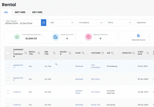Image resolution: width=154 pixels, height=107 pixels.
Task: Open the calendar date picker icon
Action: pos(44,23)
